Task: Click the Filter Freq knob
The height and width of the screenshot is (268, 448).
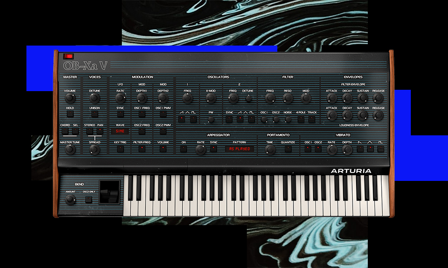Action: pos(270,98)
